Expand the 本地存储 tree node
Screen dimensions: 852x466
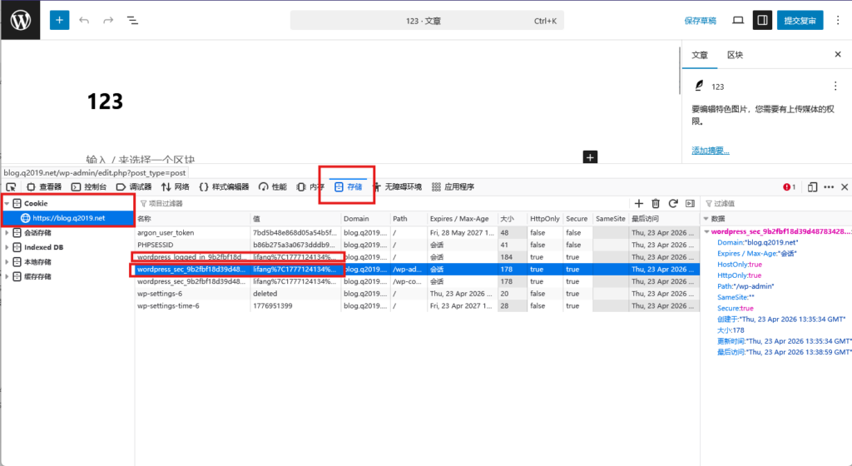click(7, 262)
